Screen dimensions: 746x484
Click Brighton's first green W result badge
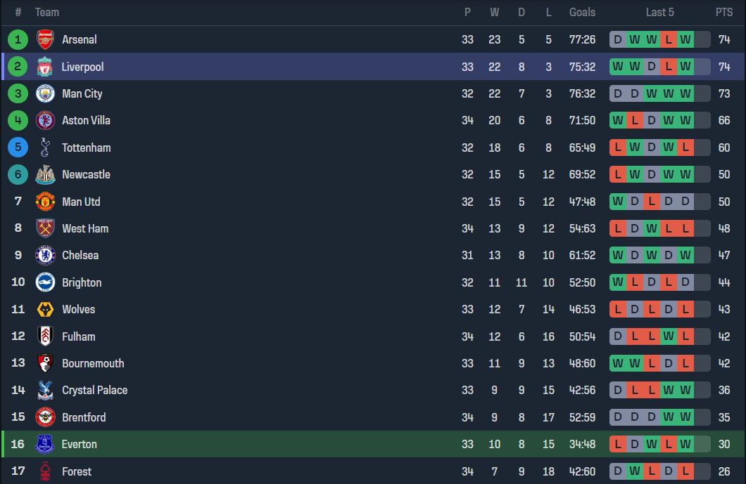point(617,282)
